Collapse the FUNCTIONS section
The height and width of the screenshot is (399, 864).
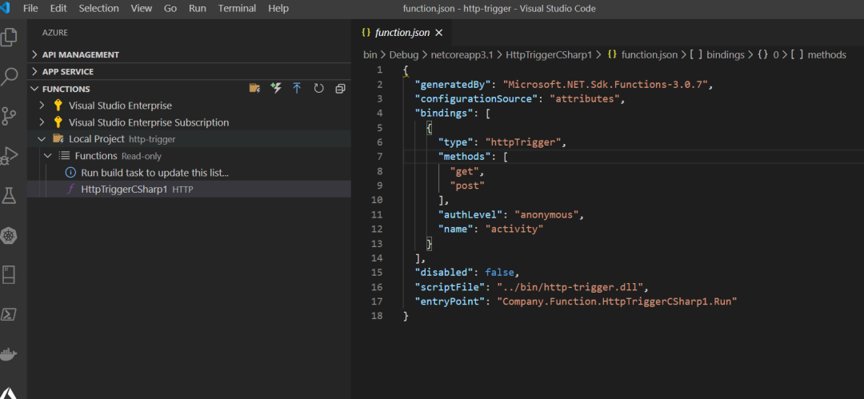pos(34,89)
